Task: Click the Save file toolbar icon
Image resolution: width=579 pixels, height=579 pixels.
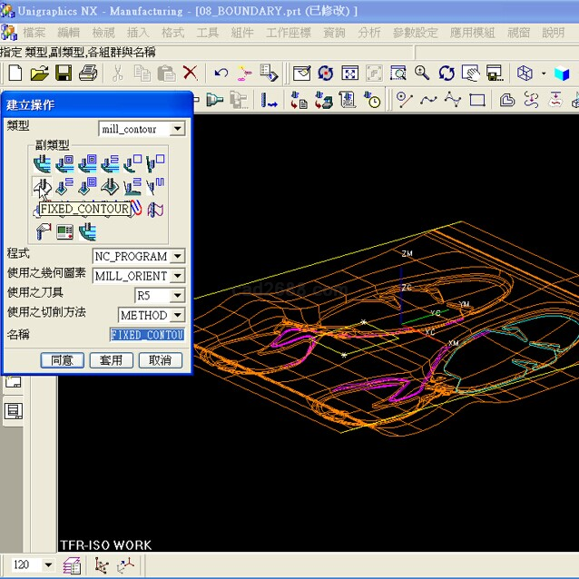Action: coord(64,74)
